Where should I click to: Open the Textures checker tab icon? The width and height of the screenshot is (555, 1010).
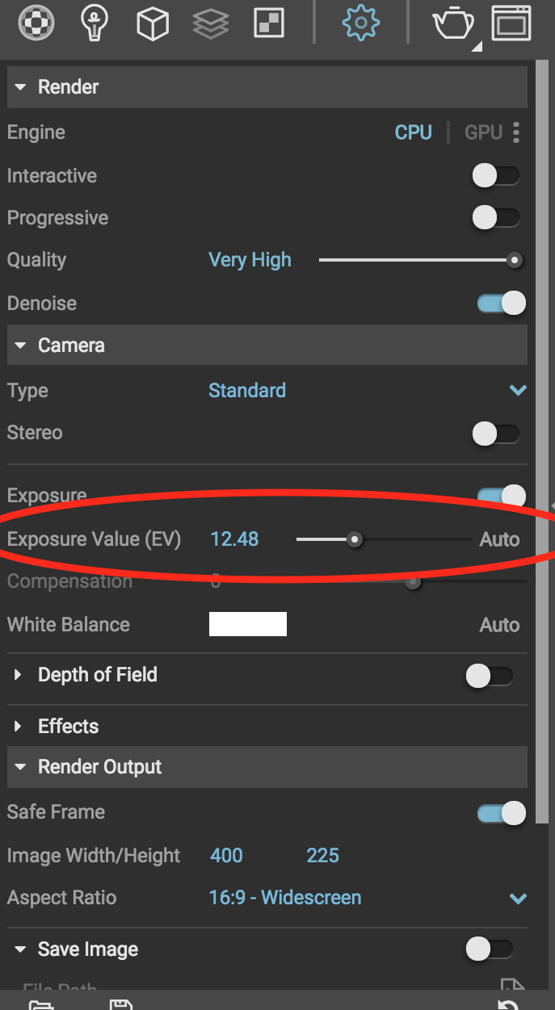coord(269,23)
